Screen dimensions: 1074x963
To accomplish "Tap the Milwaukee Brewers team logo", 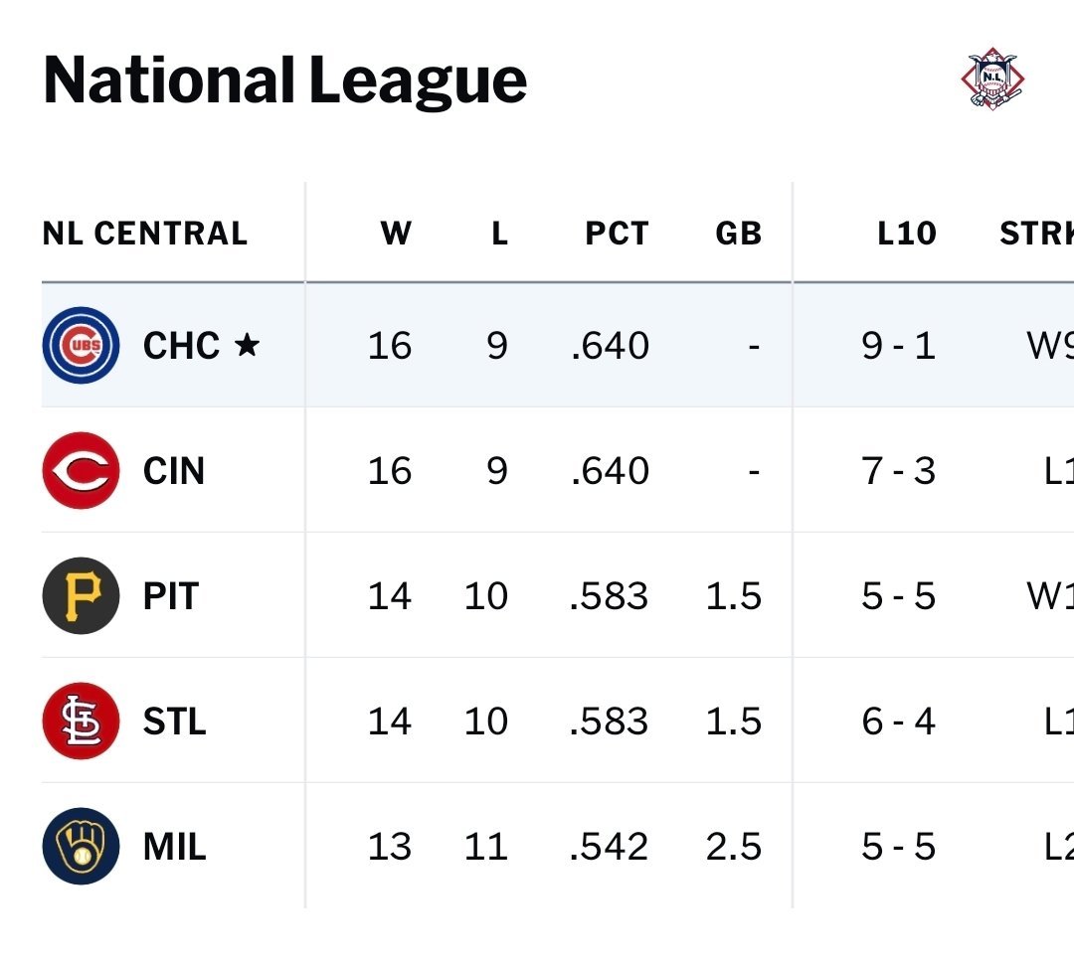I will coord(81,846).
